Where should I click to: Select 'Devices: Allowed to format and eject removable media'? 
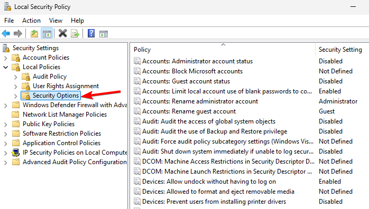[x=218, y=192]
